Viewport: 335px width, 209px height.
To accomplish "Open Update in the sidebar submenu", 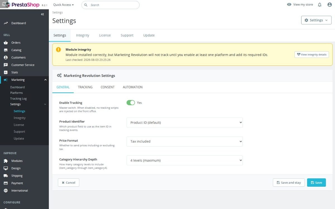I will click(x=19, y=138).
